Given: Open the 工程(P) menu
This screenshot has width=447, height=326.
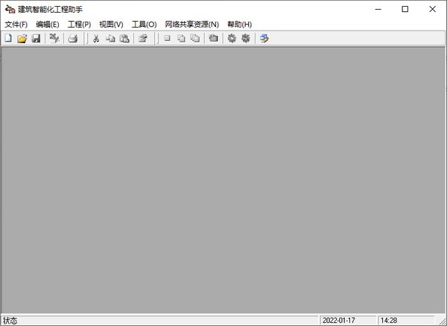Looking at the screenshot, I should (x=79, y=24).
